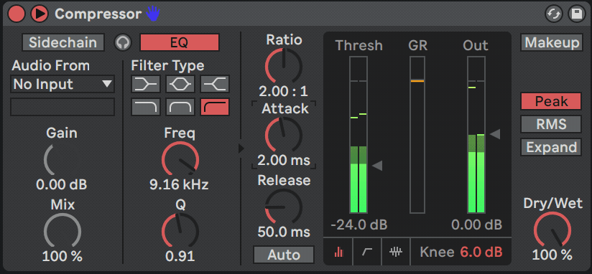The height and width of the screenshot is (274, 592).
Task: Select the high-pass filter type
Action: (x=215, y=107)
